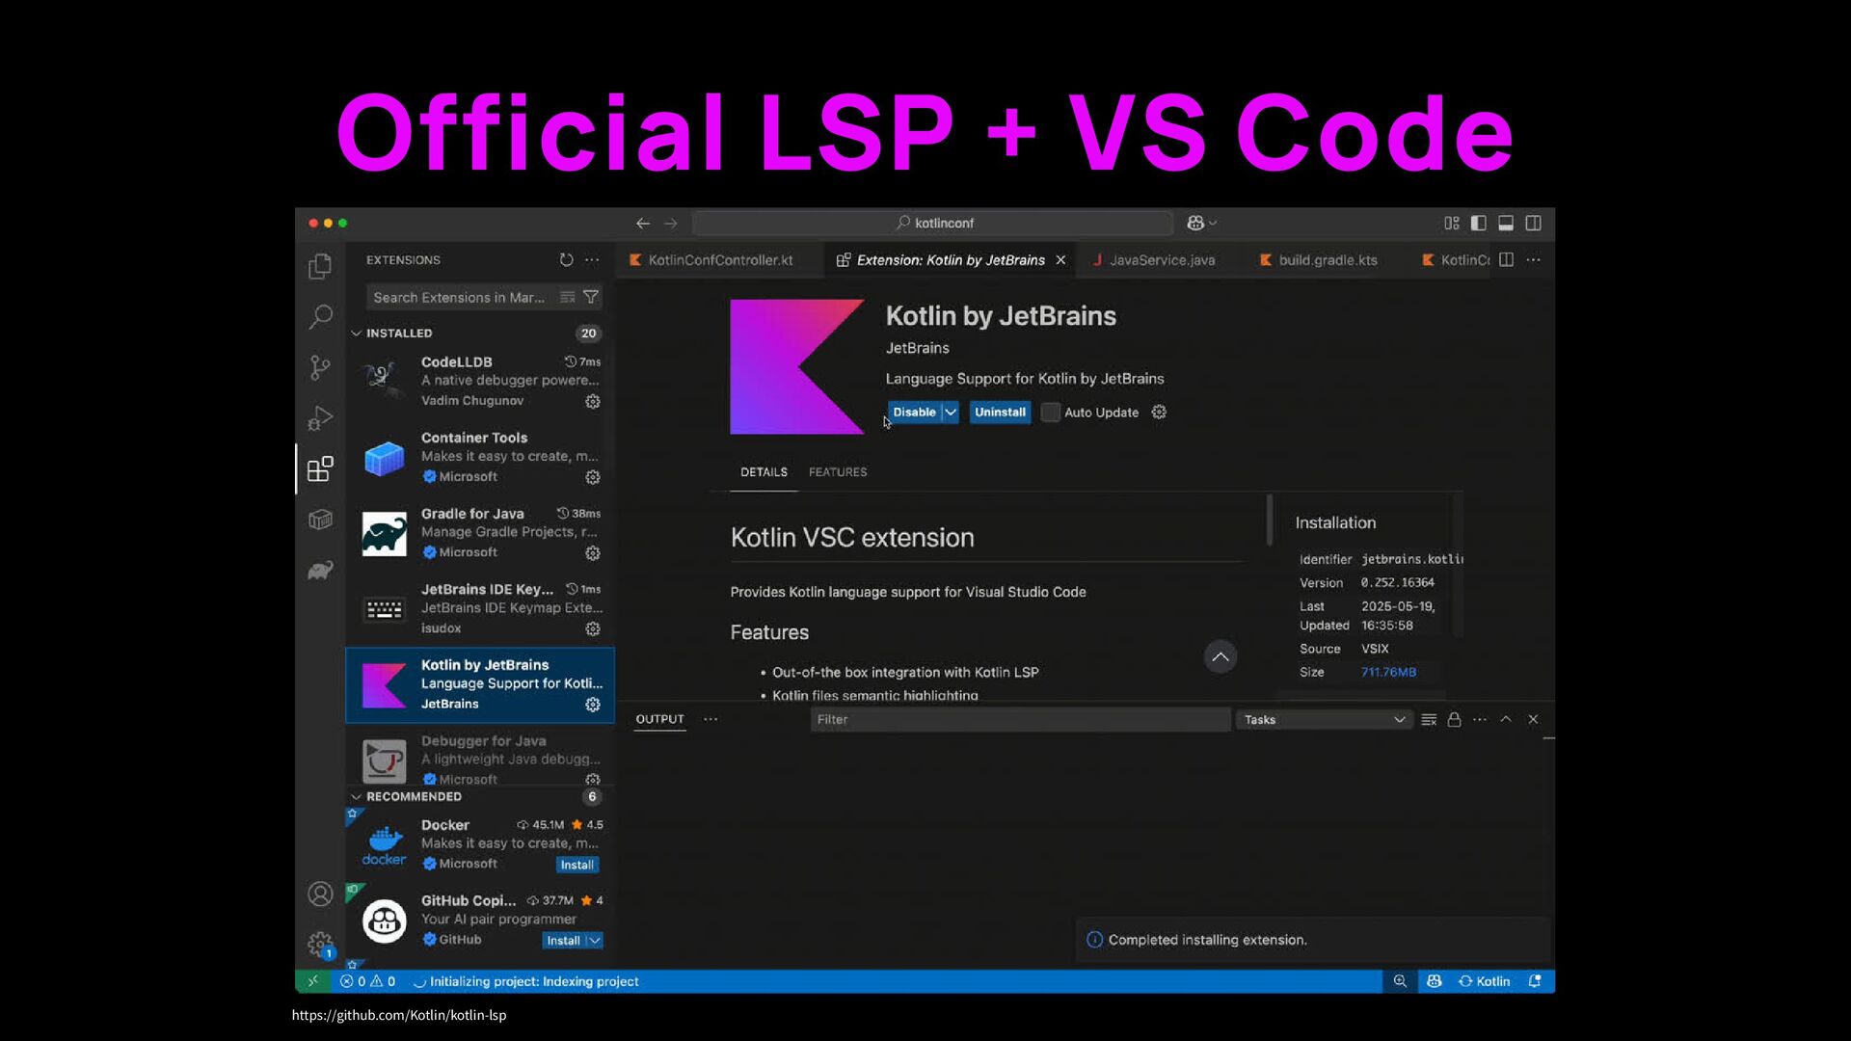Clear the output panel
1851x1041 pixels.
1429,720
